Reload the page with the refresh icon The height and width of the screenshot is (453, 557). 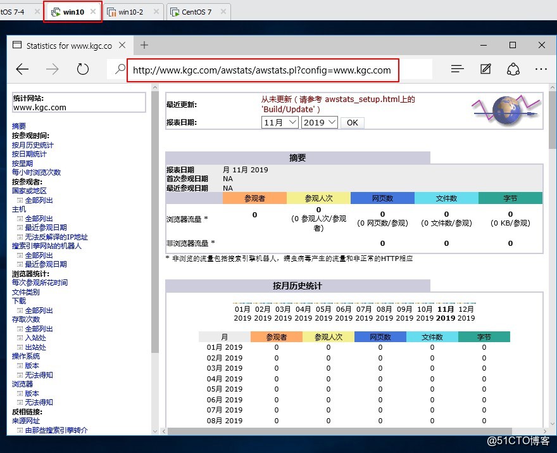(x=82, y=69)
